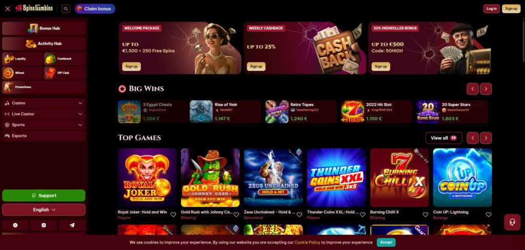
Task: Click the Log in button
Action: [x=492, y=9]
